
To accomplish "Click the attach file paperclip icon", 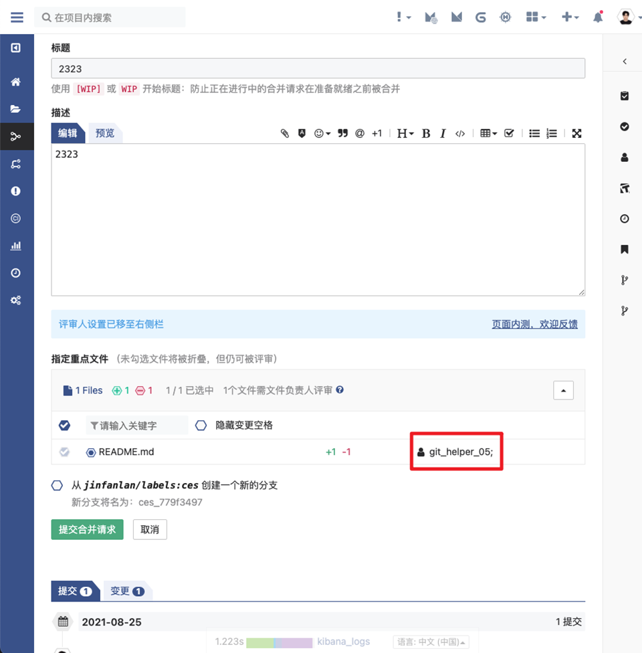I will 285,133.
